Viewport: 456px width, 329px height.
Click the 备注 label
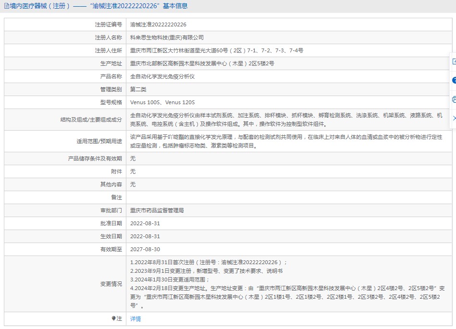click(117, 197)
